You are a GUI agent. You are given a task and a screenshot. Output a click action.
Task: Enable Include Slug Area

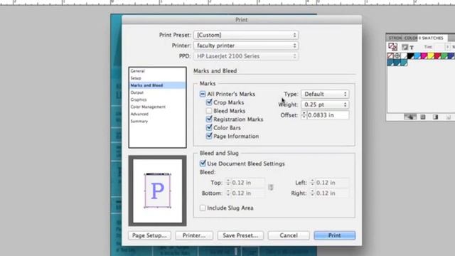[x=203, y=208]
